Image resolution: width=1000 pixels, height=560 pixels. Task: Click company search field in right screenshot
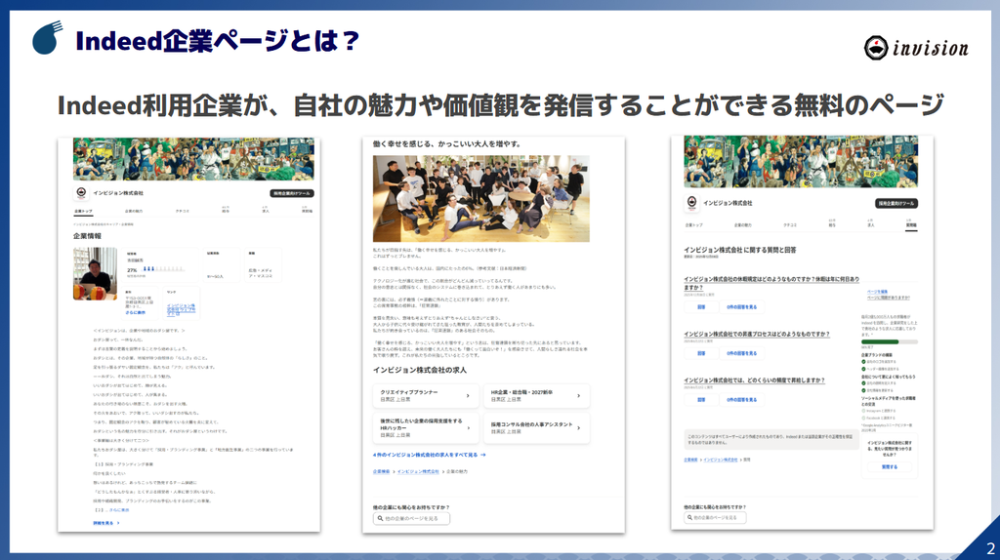pyautogui.click(x=715, y=517)
